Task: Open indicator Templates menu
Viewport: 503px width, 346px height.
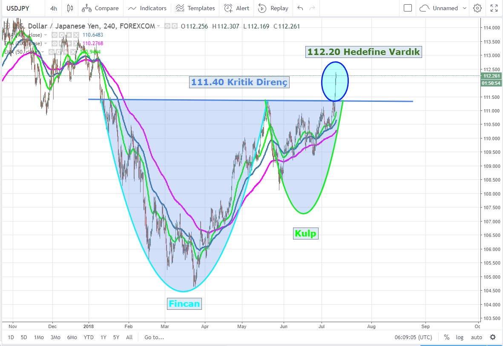Action: 196,8
